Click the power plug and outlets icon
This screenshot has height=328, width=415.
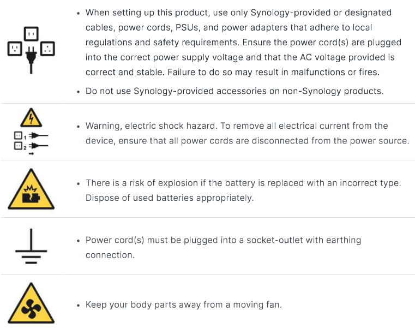(x=31, y=50)
